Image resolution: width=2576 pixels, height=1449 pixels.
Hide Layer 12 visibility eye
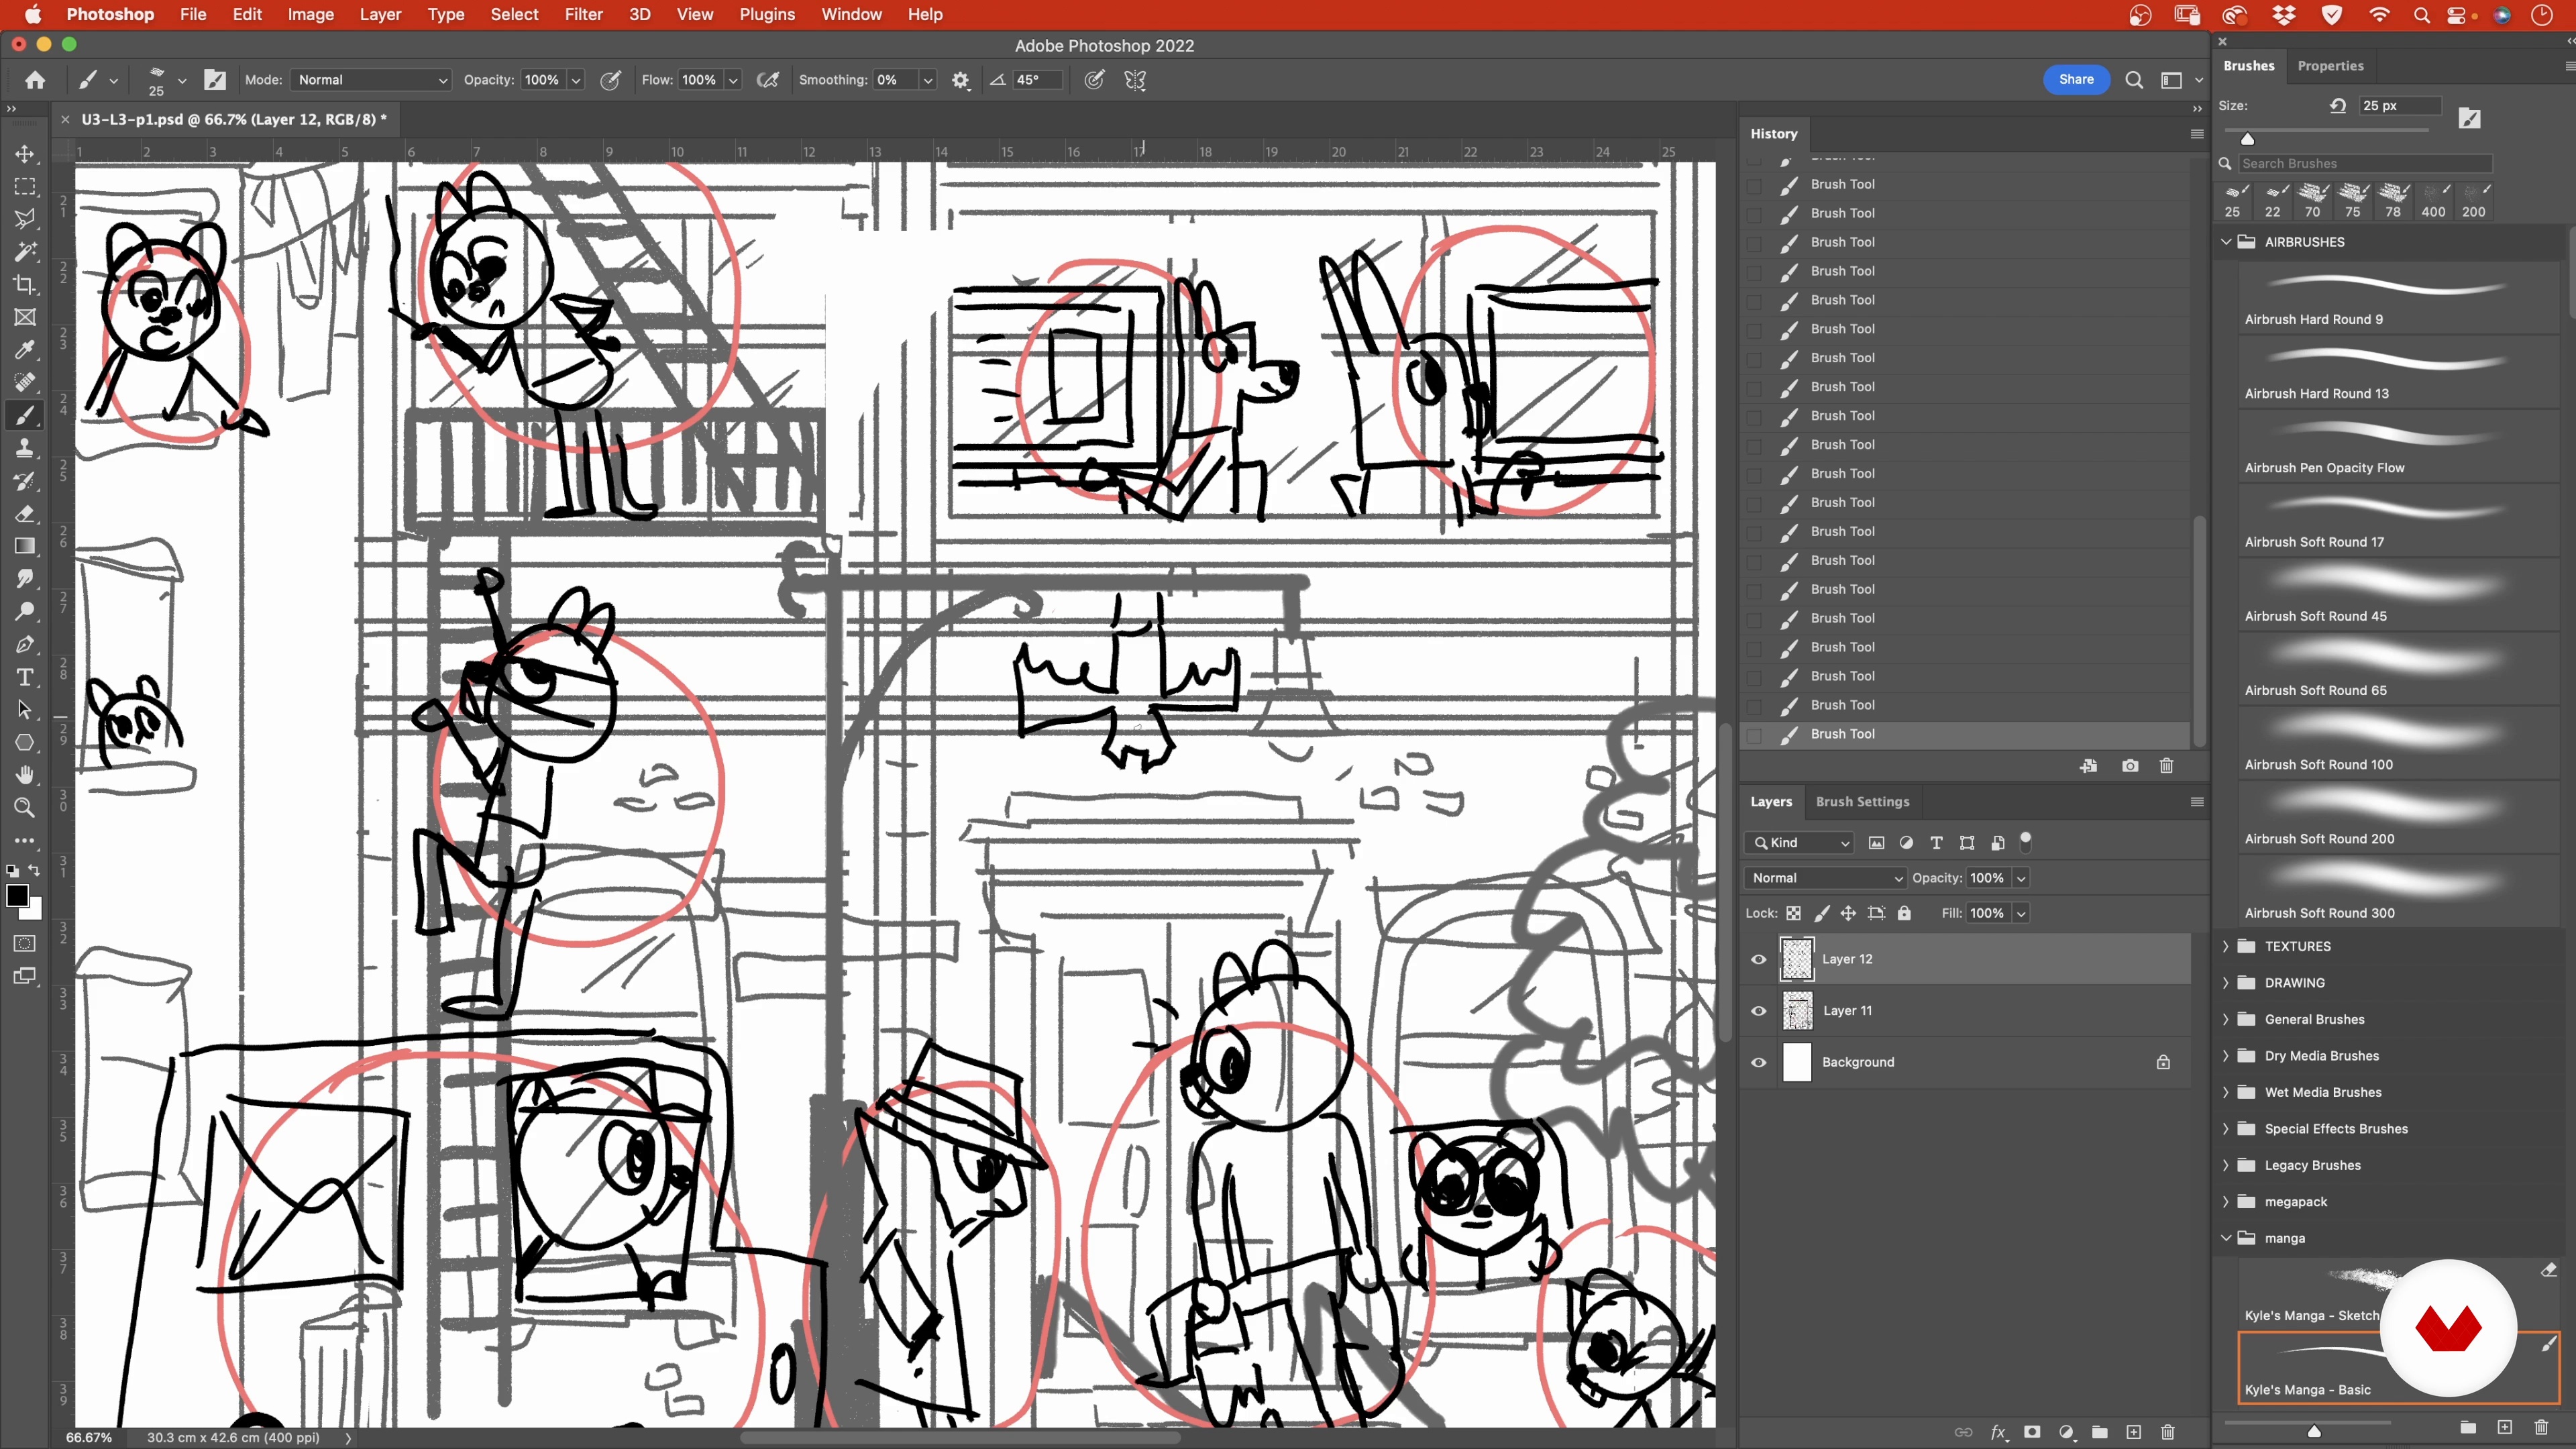coord(1758,959)
